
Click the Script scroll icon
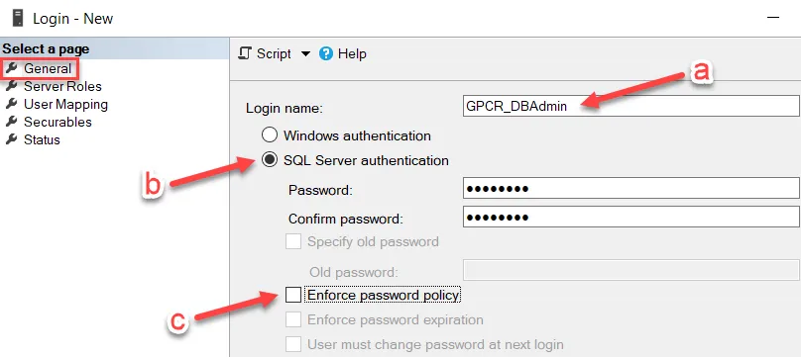245,53
